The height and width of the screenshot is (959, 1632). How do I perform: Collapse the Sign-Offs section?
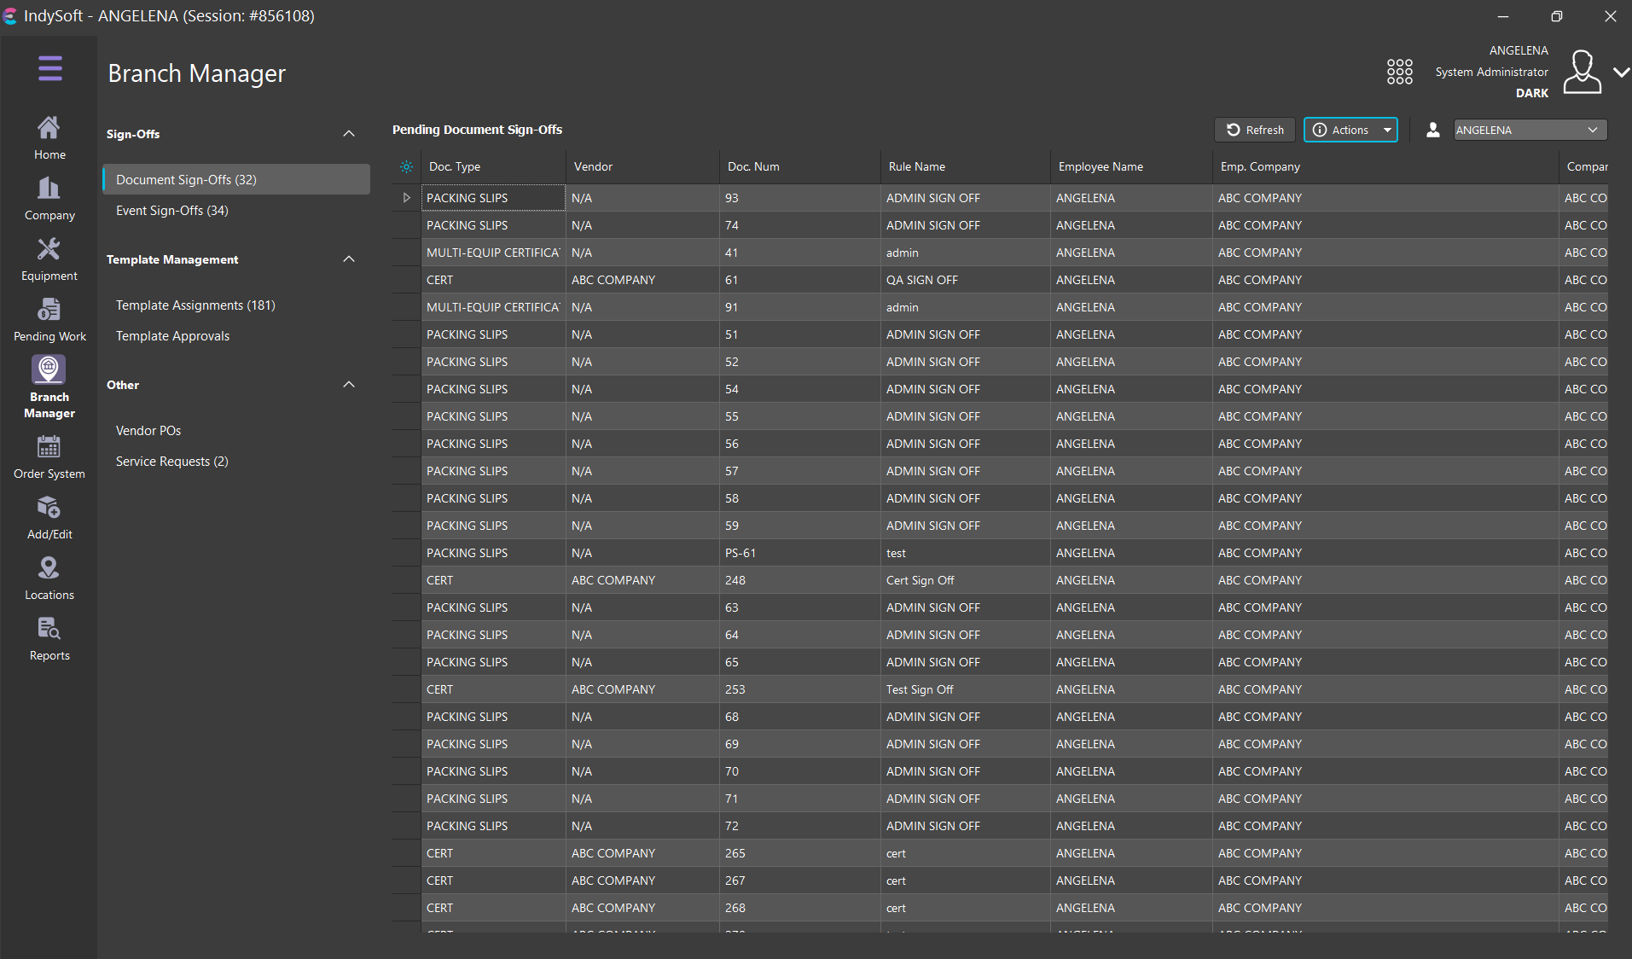(348, 134)
